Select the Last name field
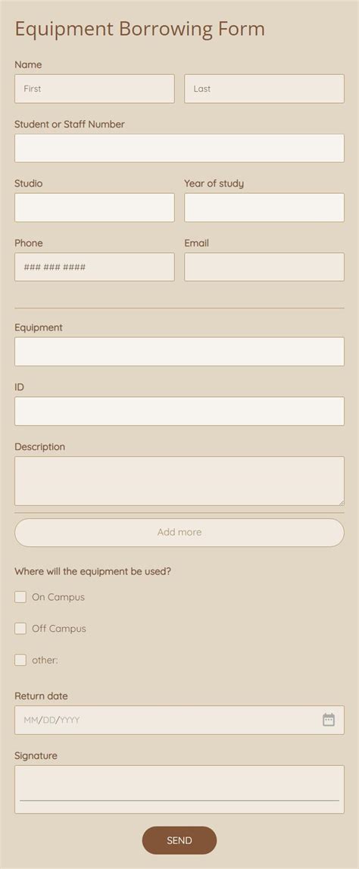 (264, 89)
